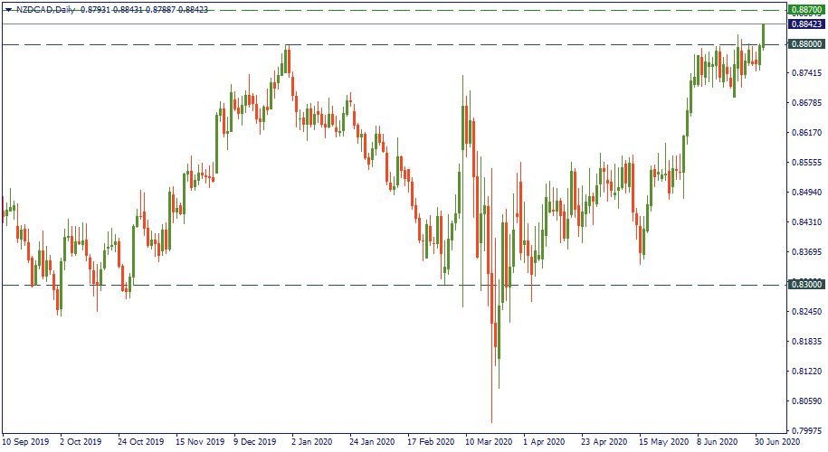Click the latest tall green candle

[x=764, y=35]
